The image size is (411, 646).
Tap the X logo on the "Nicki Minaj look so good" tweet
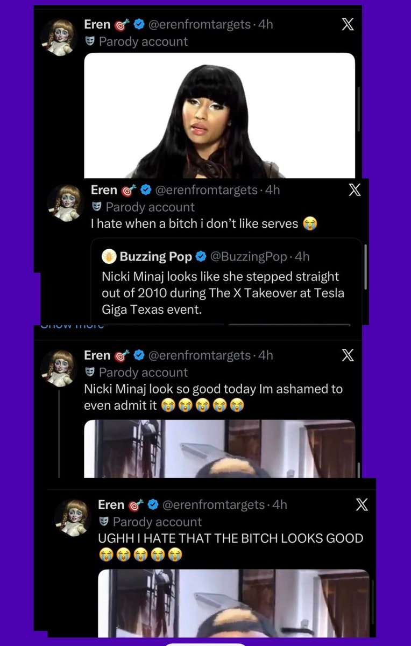click(348, 355)
